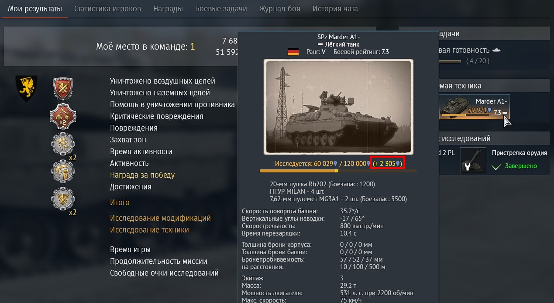Screen dimensions: 554x303
Task: Open the Боевые задачи tab
Action: [221, 9]
